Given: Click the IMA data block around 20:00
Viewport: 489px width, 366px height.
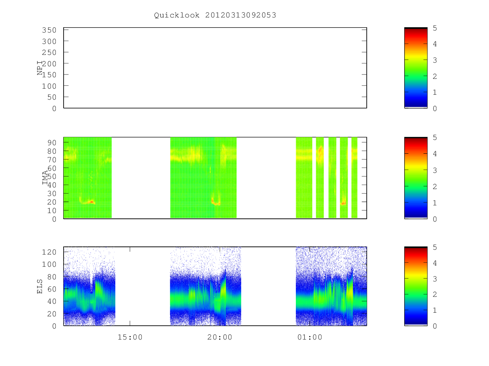Looking at the screenshot, I should click(x=203, y=178).
